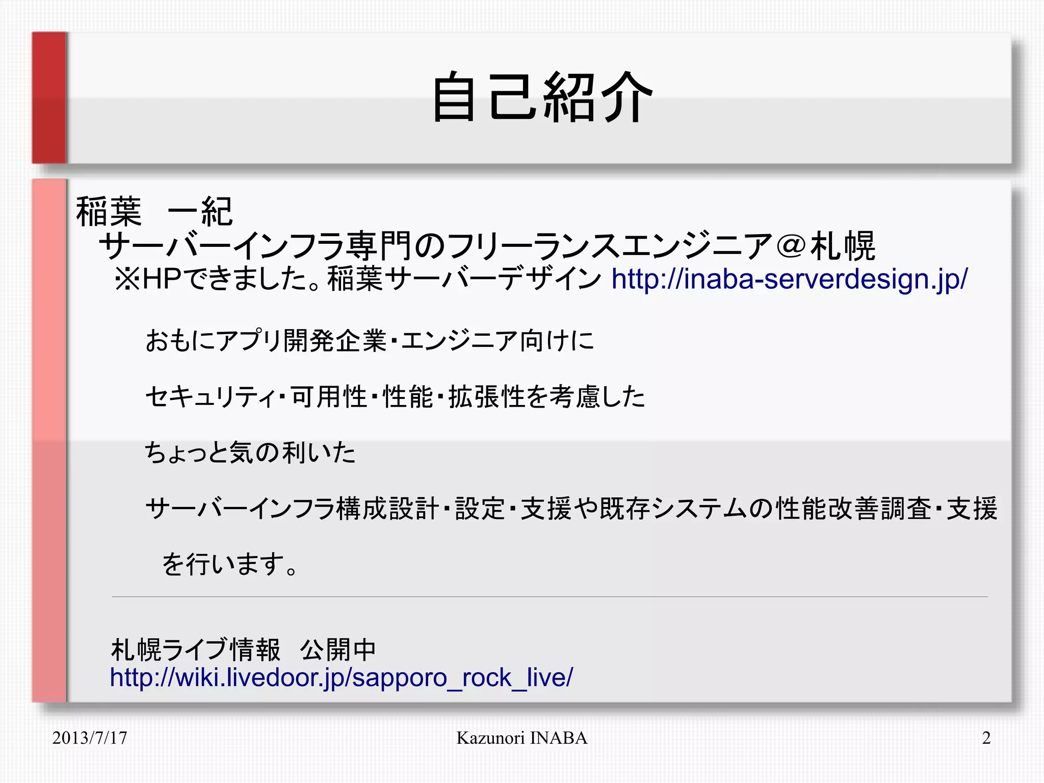This screenshot has height=783, width=1044.
Task: Click the 稲葉サーバーデザイン company name
Action: coord(464,280)
